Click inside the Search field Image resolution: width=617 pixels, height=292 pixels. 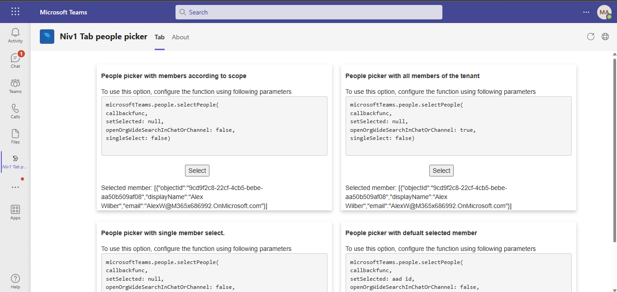point(308,12)
